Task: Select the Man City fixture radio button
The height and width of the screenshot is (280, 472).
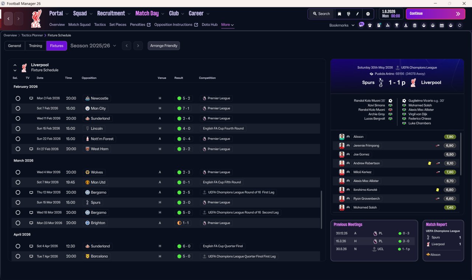Action: 18,108
